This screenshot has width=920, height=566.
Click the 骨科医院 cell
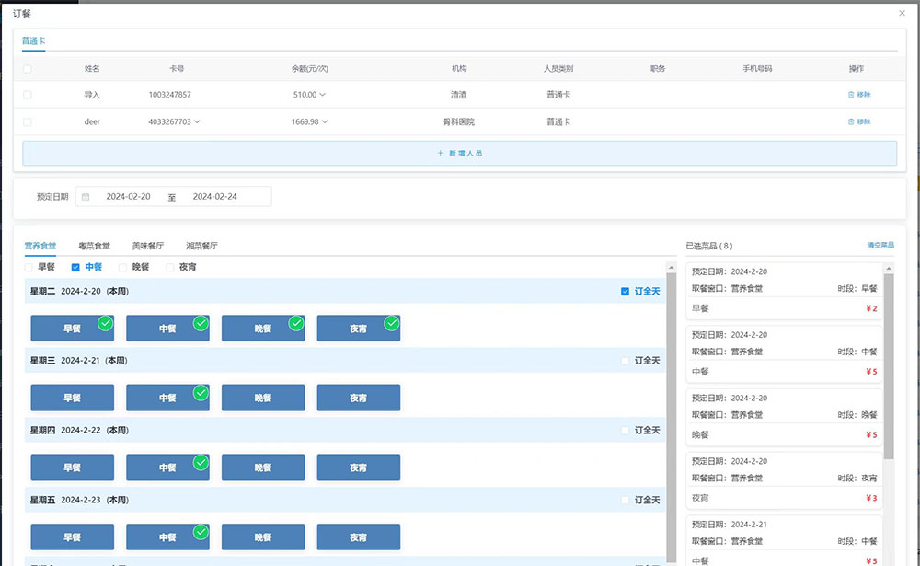[x=459, y=122]
